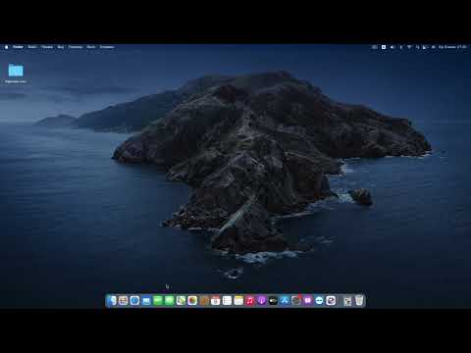471x353 pixels.
Task: Open the Downloads stack in the Dock
Action: pos(347,301)
